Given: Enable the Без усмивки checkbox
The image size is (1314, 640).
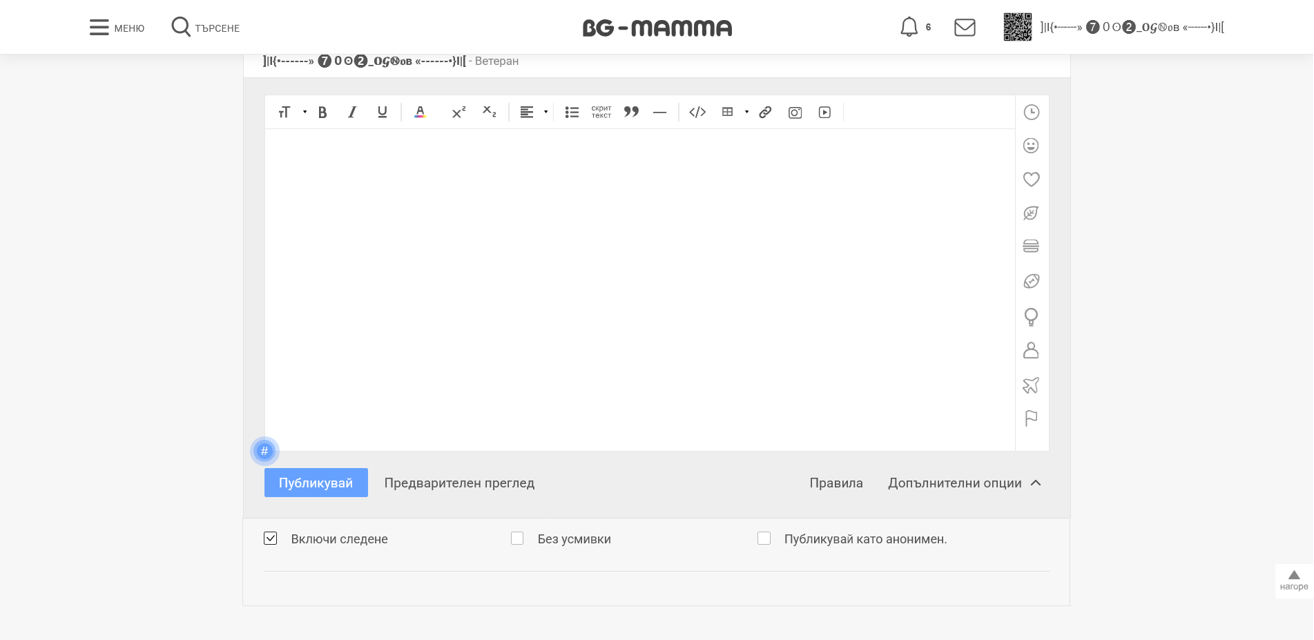Looking at the screenshot, I should (x=517, y=539).
